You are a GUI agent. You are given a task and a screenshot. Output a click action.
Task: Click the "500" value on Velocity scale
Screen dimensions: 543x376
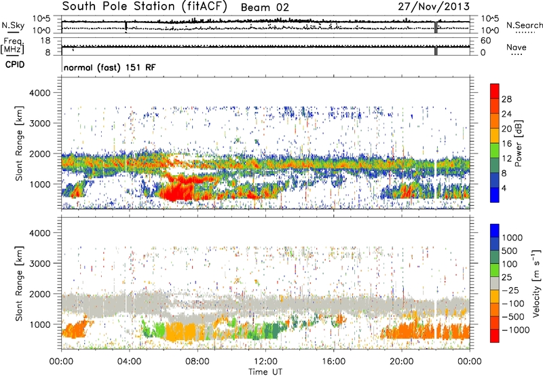pyautogui.click(x=510, y=251)
